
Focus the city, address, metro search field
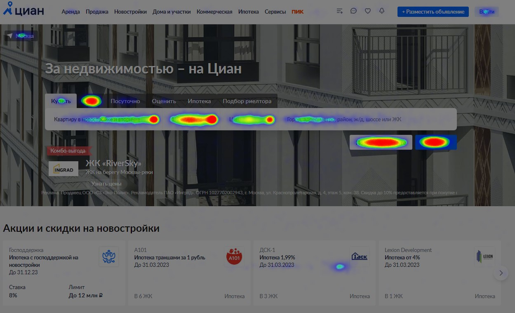click(x=368, y=120)
